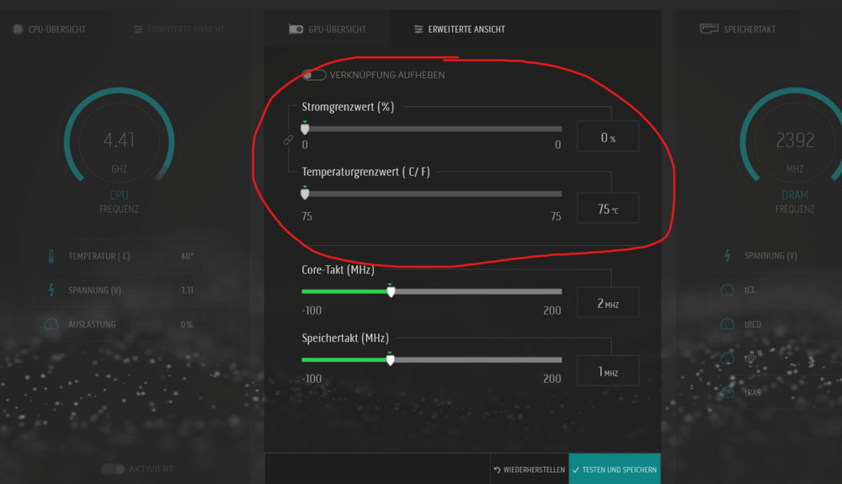Click the gauge icon beside Auslastung

tap(51, 324)
